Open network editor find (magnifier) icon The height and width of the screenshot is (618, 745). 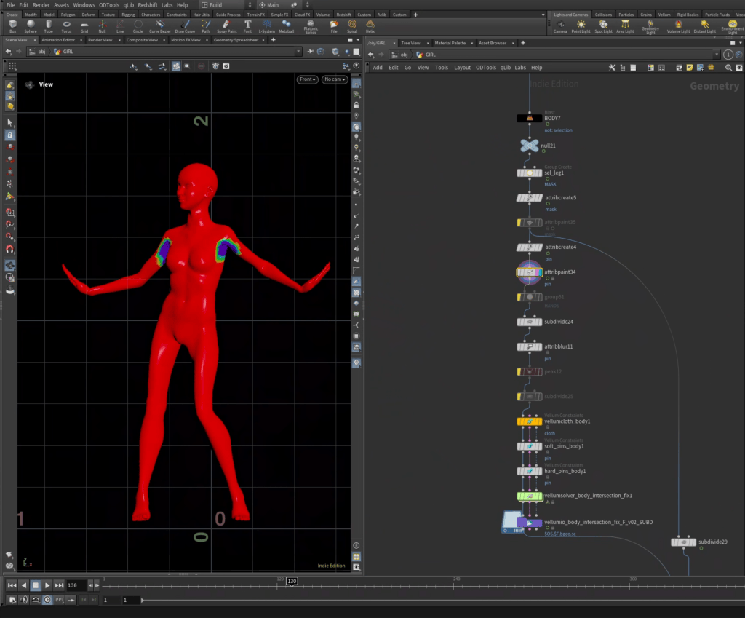pos(728,68)
